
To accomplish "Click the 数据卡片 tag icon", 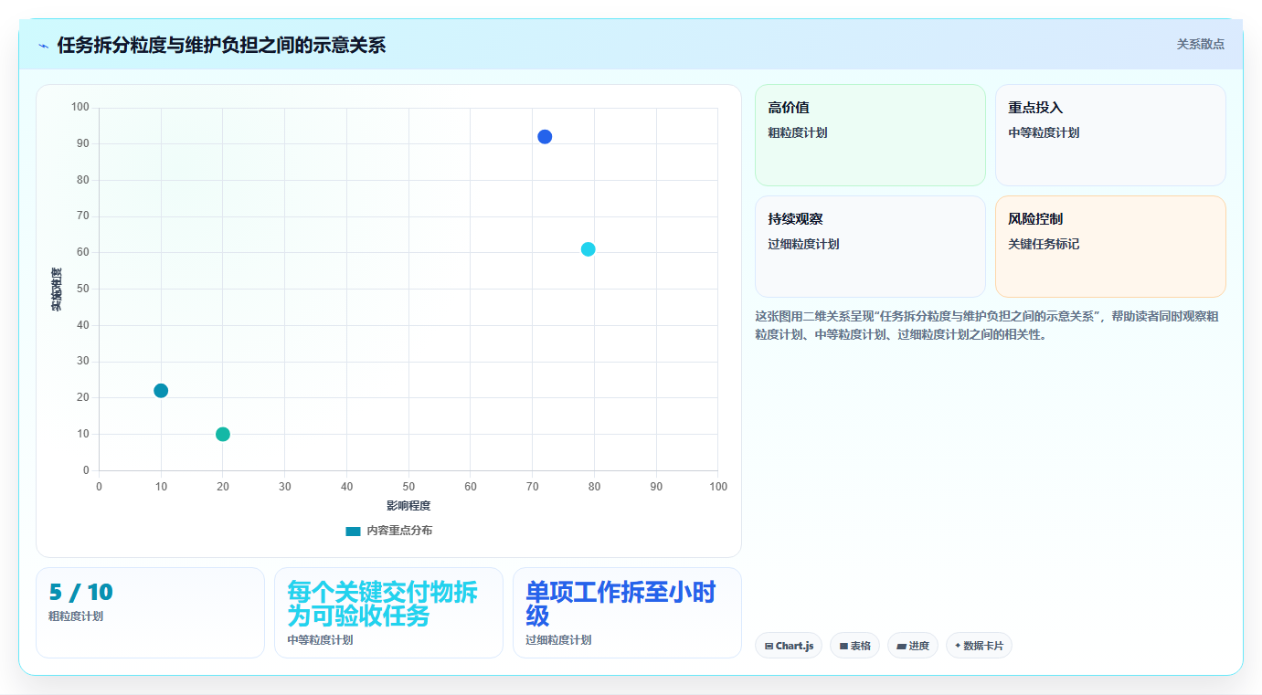I will click(958, 646).
